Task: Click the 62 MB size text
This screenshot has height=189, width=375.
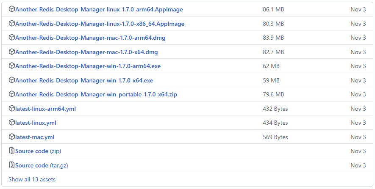Action: pos(271,66)
